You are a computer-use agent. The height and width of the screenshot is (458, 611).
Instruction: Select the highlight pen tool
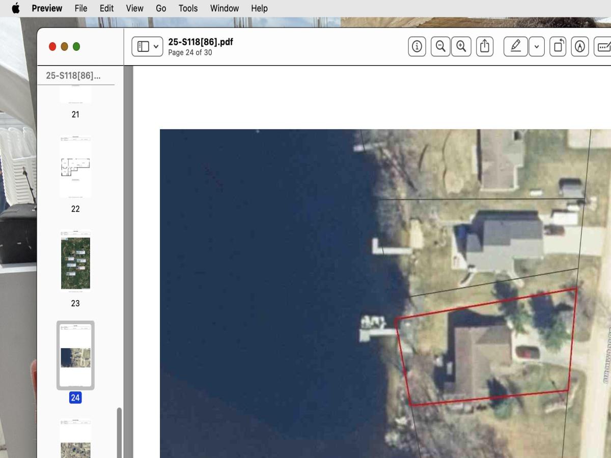tap(516, 46)
